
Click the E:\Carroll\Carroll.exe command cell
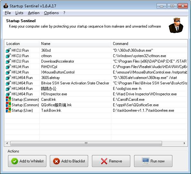[x=129, y=100]
